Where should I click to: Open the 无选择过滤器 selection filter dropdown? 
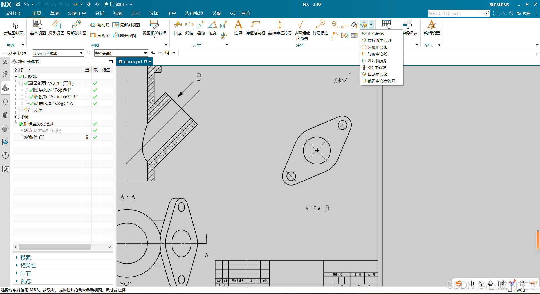tap(58, 53)
